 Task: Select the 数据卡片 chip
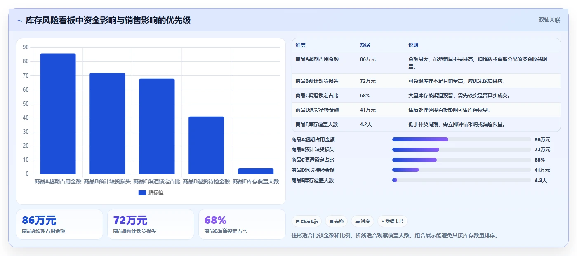(392, 221)
